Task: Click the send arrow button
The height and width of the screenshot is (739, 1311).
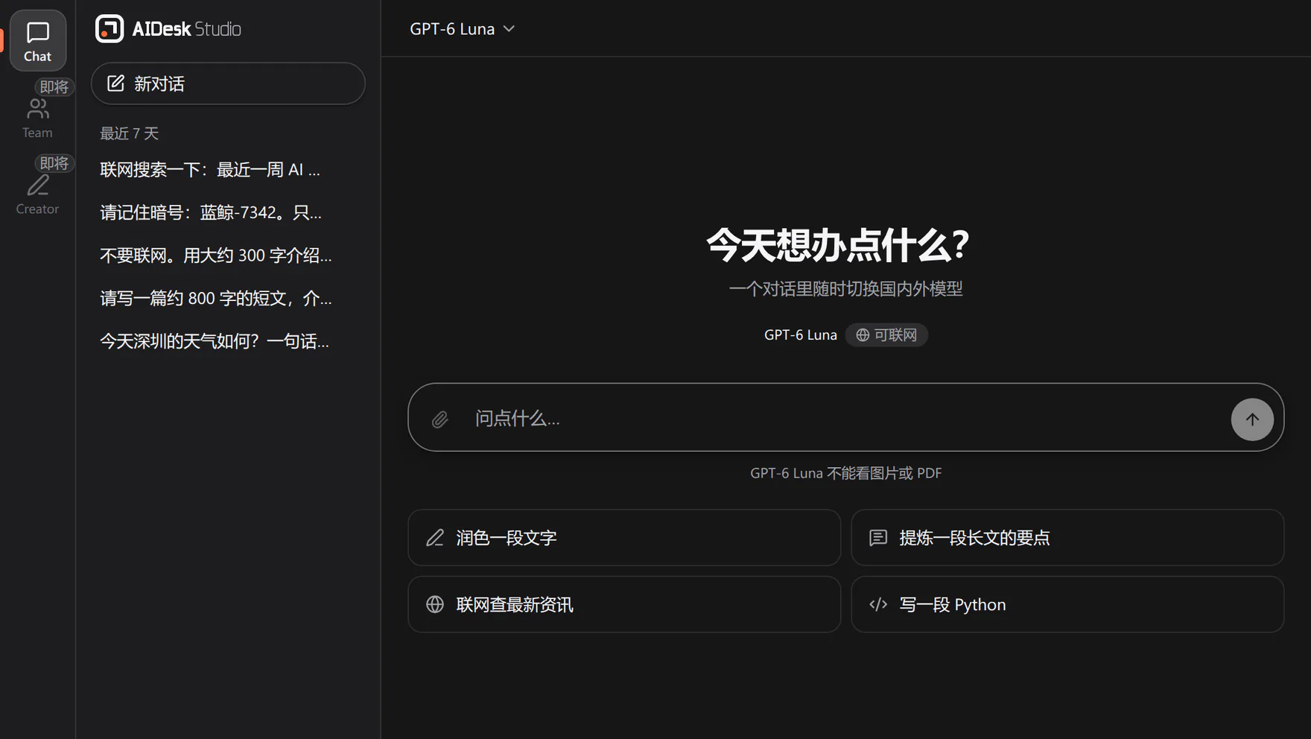Action: pos(1252,419)
